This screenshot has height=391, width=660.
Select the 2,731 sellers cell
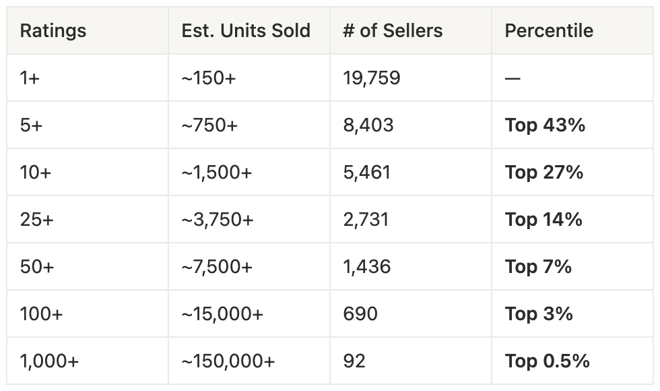366,220
